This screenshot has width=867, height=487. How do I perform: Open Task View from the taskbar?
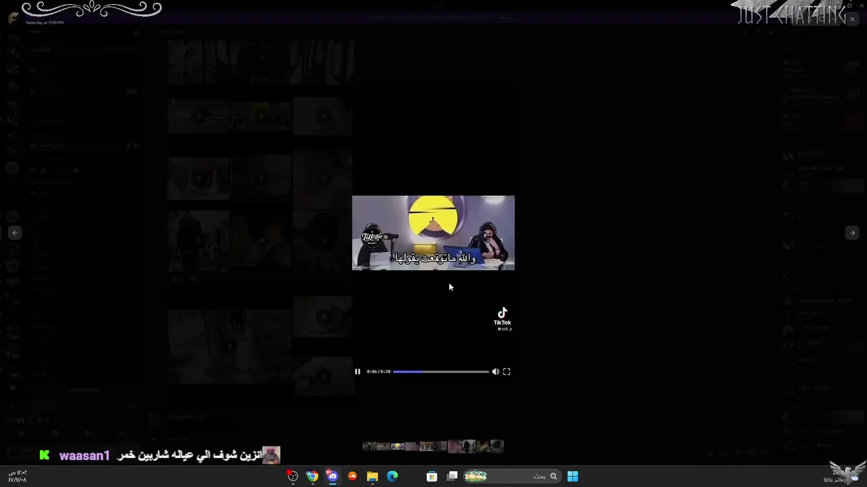(452, 476)
